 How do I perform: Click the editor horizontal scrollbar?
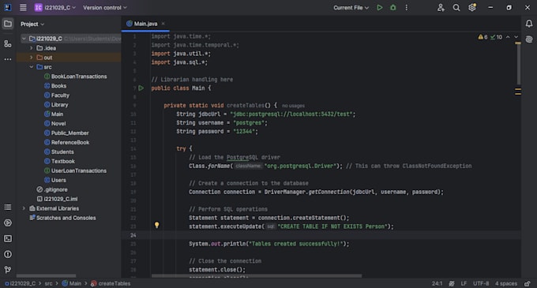click(257, 275)
